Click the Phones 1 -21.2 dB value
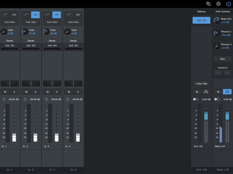The width and height of the screenshot is (233, 174). (x=226, y=35)
